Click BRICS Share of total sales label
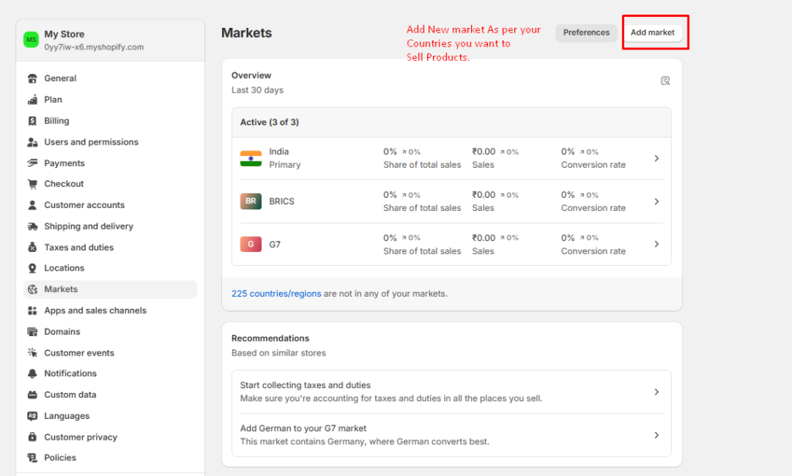Screen dimensions: 792x476 [422, 208]
